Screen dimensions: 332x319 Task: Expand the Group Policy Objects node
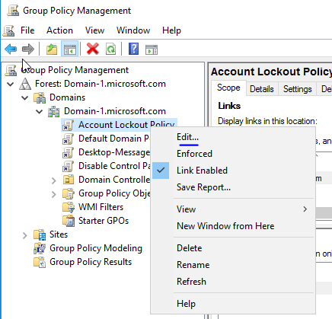53,194
